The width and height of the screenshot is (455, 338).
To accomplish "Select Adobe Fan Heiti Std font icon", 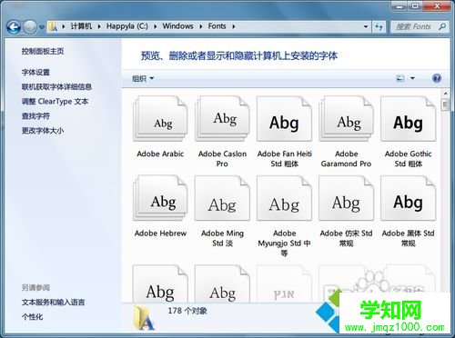I will pyautogui.click(x=284, y=119).
